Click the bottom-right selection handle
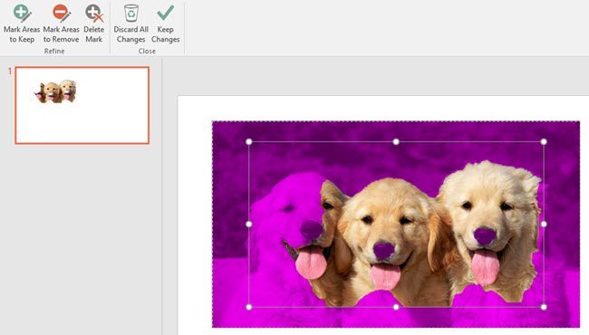Screen dimensions: 589x335 point(544,307)
